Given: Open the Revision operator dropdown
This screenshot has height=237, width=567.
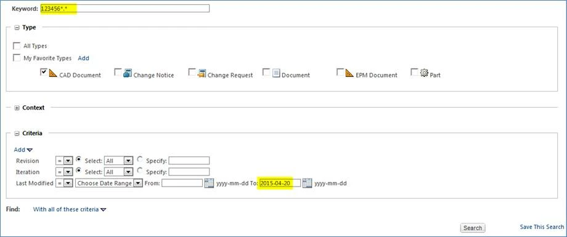Looking at the screenshot, I should pyautogui.click(x=64, y=161).
